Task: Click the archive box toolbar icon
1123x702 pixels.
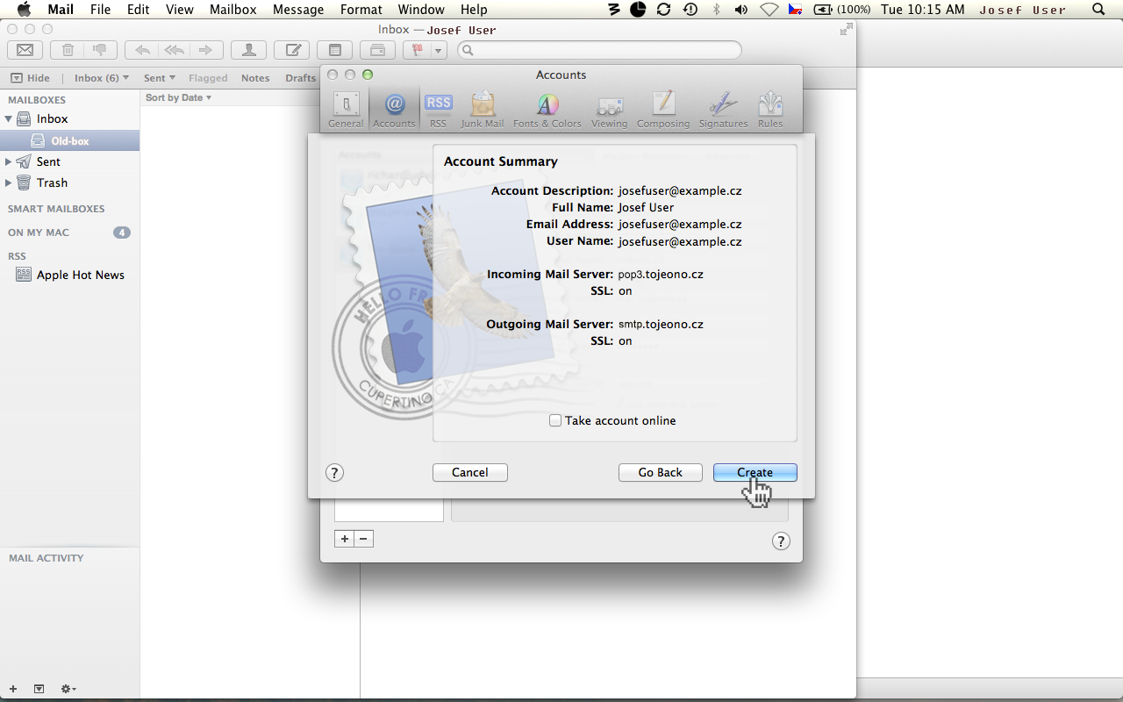Action: [x=377, y=50]
